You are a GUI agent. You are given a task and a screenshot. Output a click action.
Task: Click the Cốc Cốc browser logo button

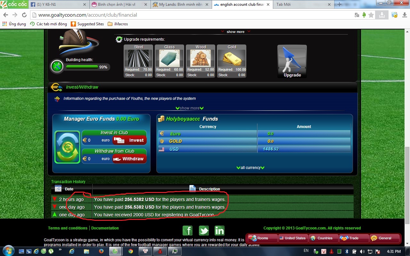[14, 4]
